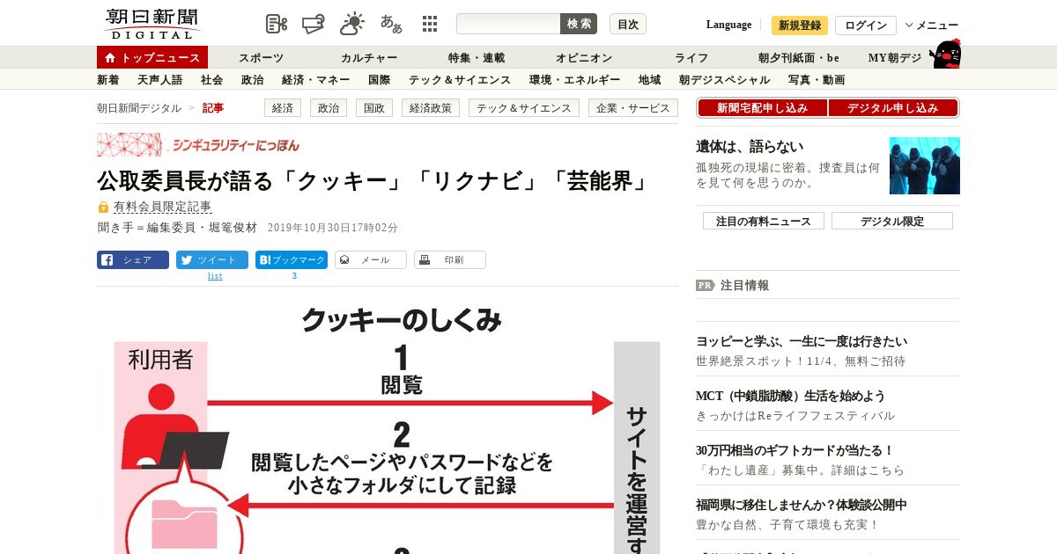The height and width of the screenshot is (554, 1057).
Task: Change text size with あぁ icon
Action: pyautogui.click(x=391, y=24)
